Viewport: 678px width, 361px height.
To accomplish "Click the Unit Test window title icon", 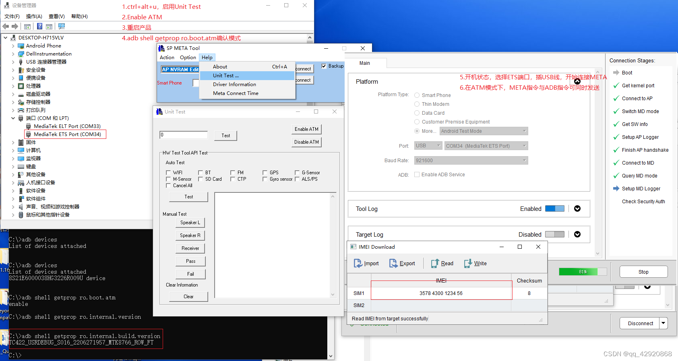I will pos(159,112).
